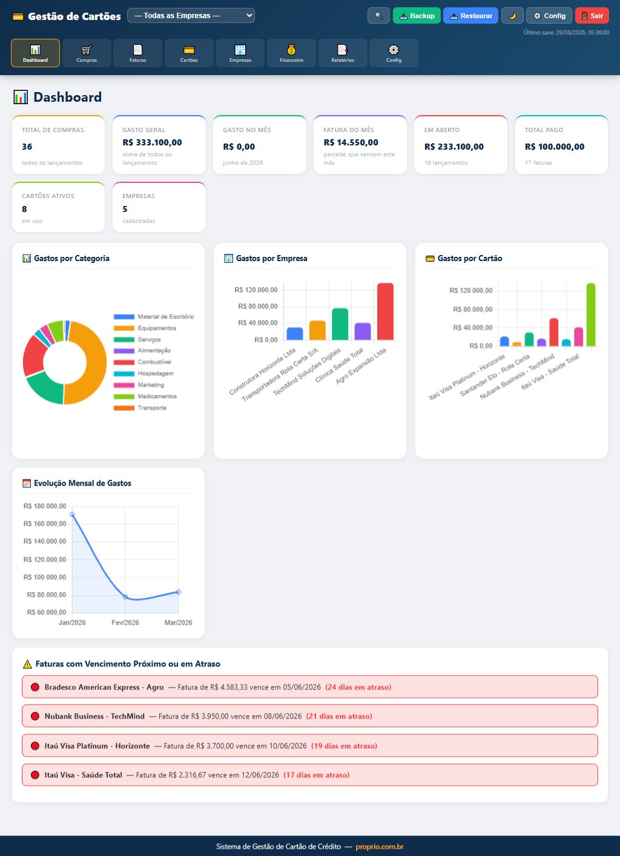
Task: Open the Config gear tab in navigation
Action: (x=394, y=53)
